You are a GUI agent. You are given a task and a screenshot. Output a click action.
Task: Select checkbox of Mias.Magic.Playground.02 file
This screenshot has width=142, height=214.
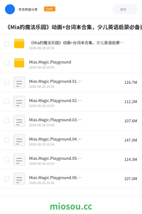pyautogui.click(x=7, y=102)
